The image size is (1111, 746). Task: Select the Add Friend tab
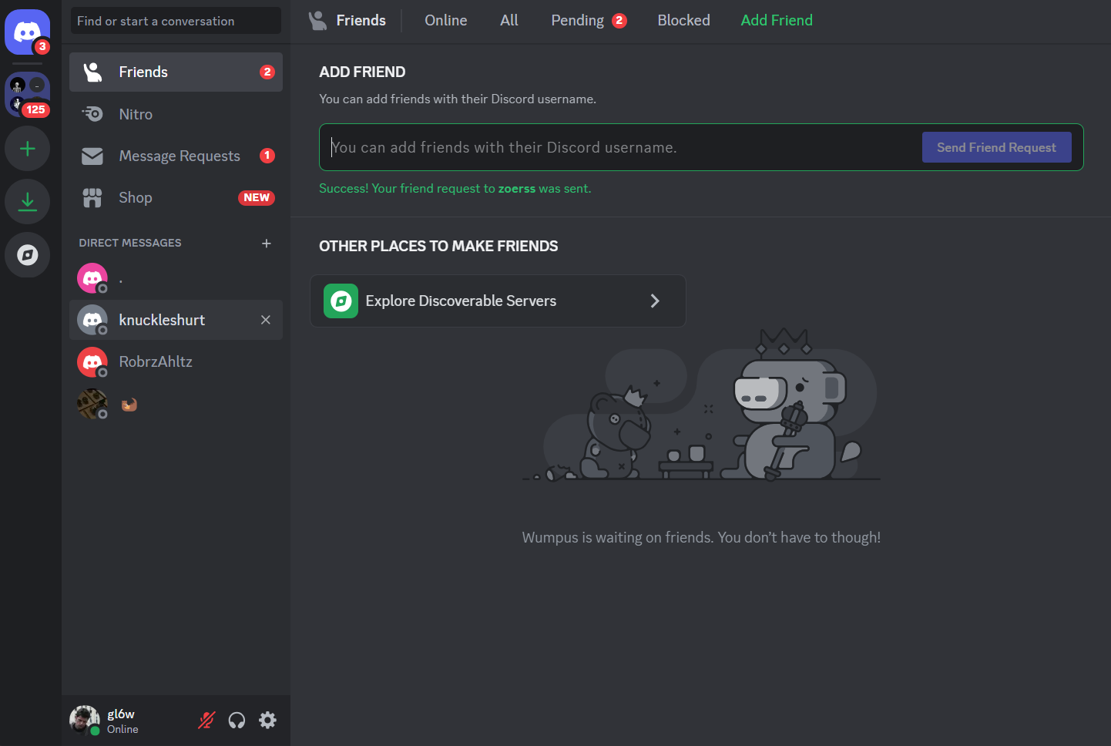coord(777,20)
